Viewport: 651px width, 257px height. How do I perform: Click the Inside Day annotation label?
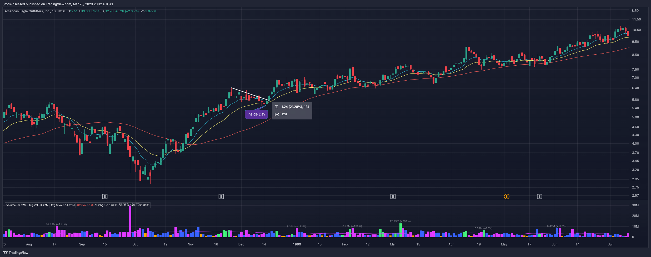pyautogui.click(x=256, y=114)
